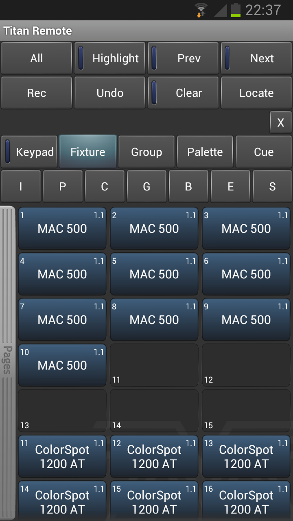Toggle the Keypad panel on
293x521 pixels.
[29, 151]
